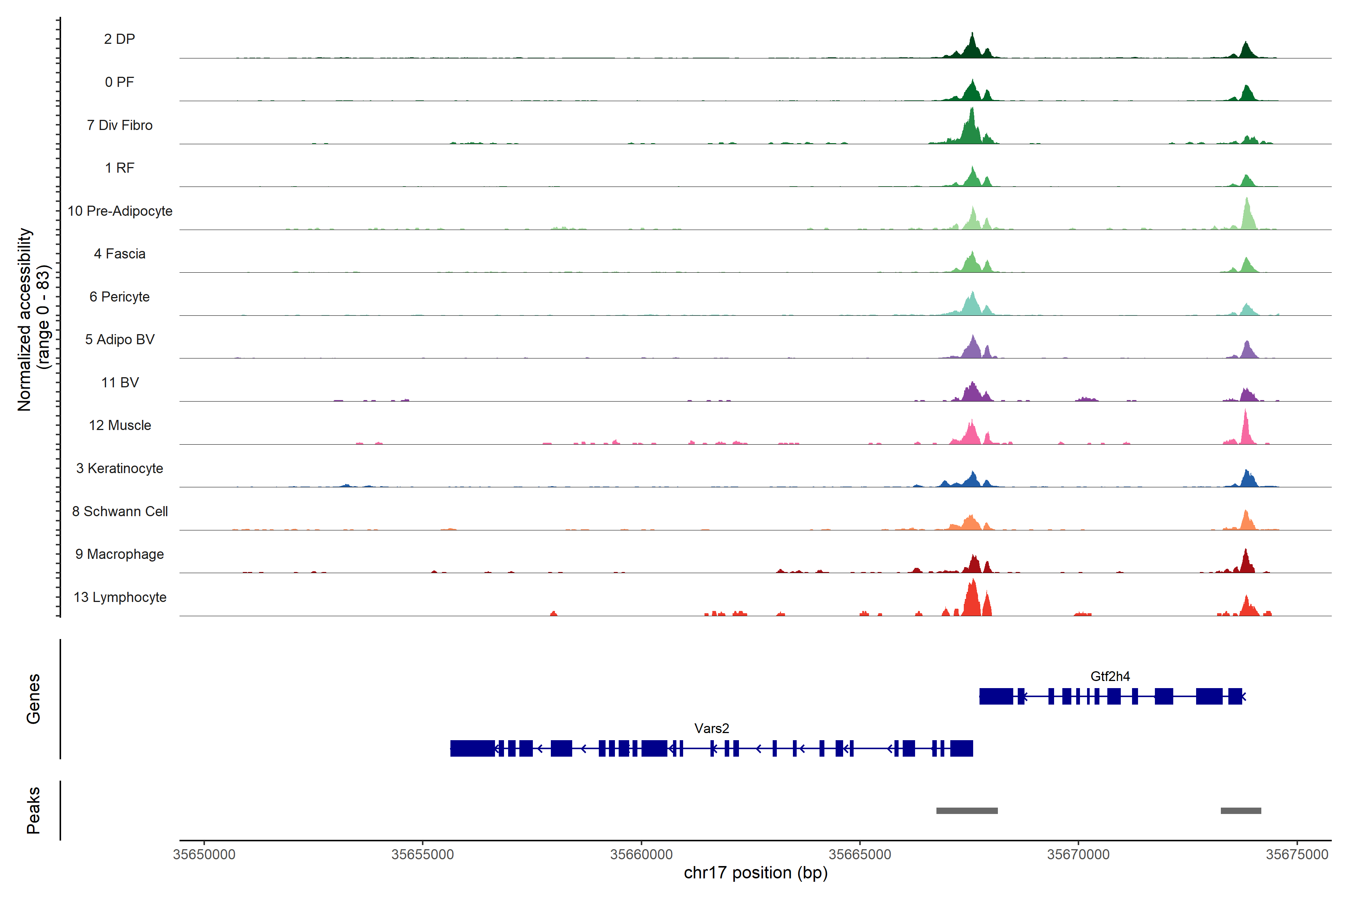Click the 3 Keratinocyte track label
Screen dimensions: 1349x899
click(x=119, y=469)
